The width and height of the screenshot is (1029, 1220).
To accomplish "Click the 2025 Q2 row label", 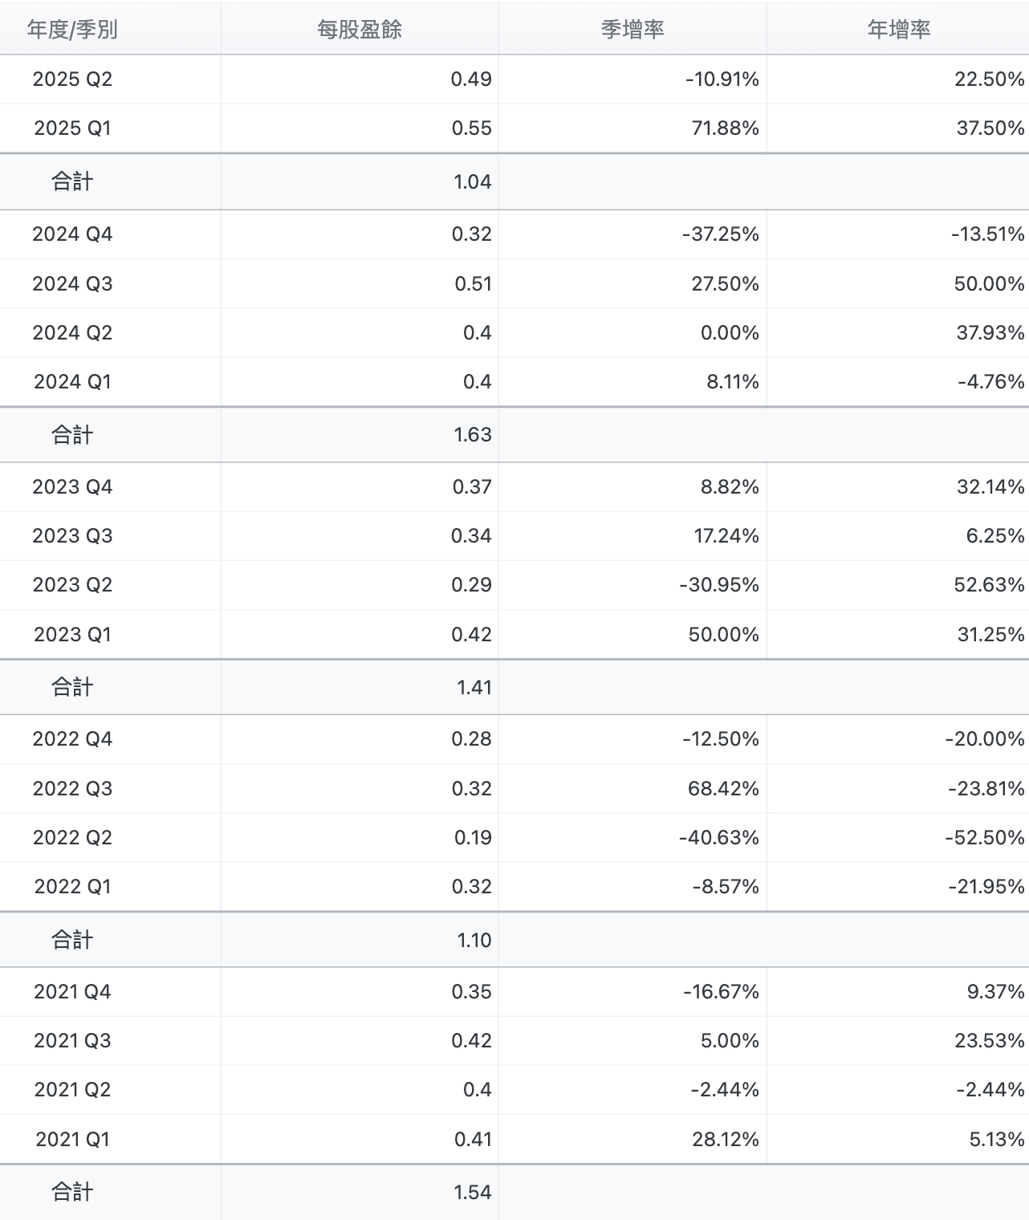I will (x=72, y=79).
